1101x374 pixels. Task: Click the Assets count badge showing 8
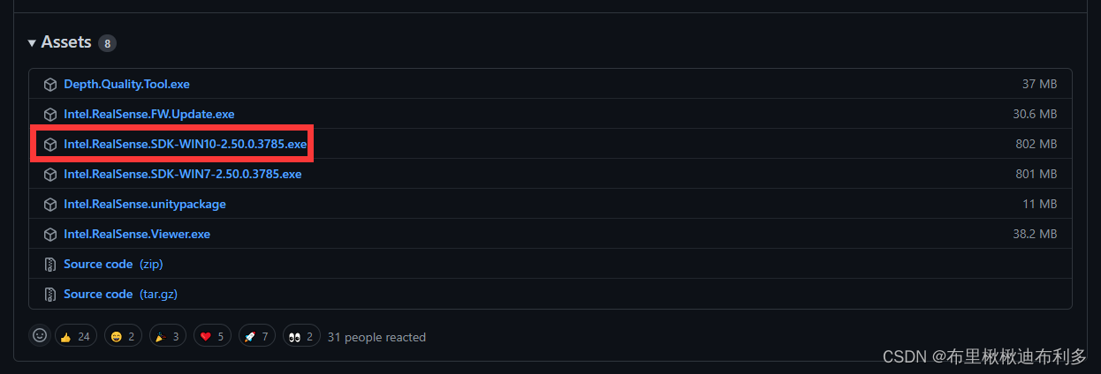point(107,43)
